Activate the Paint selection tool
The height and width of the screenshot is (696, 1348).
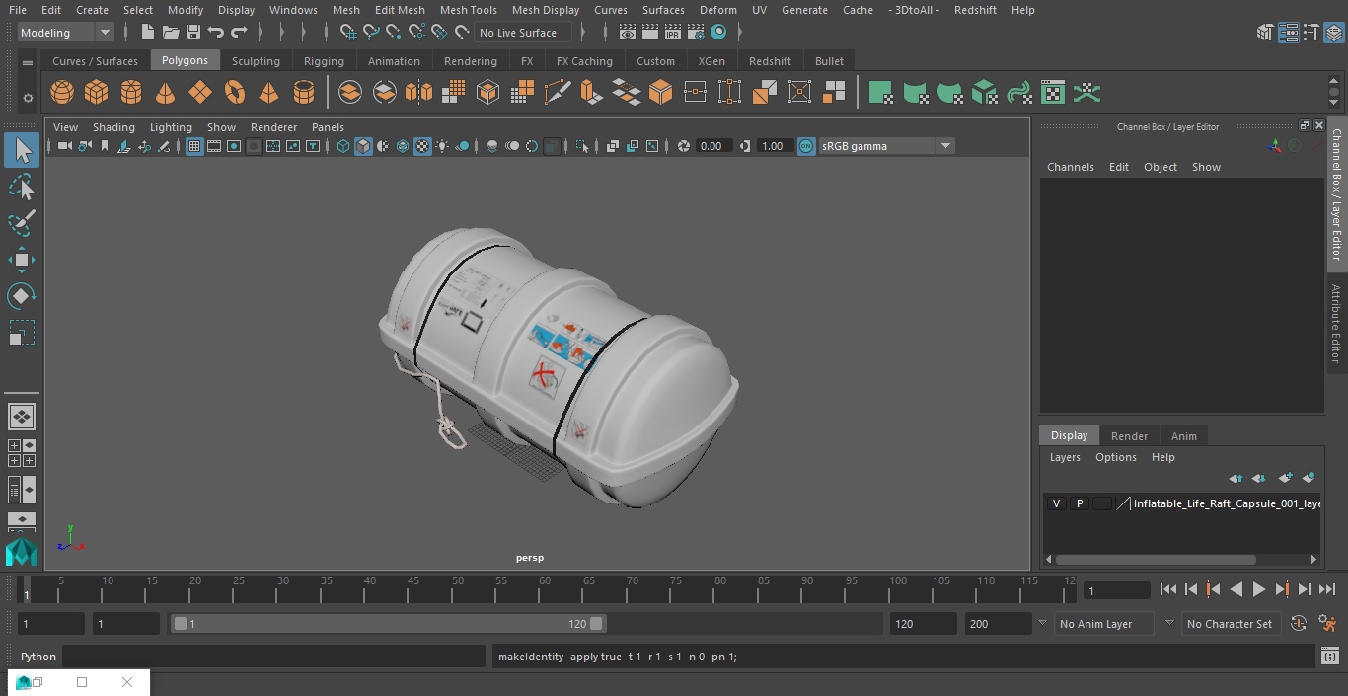22,223
